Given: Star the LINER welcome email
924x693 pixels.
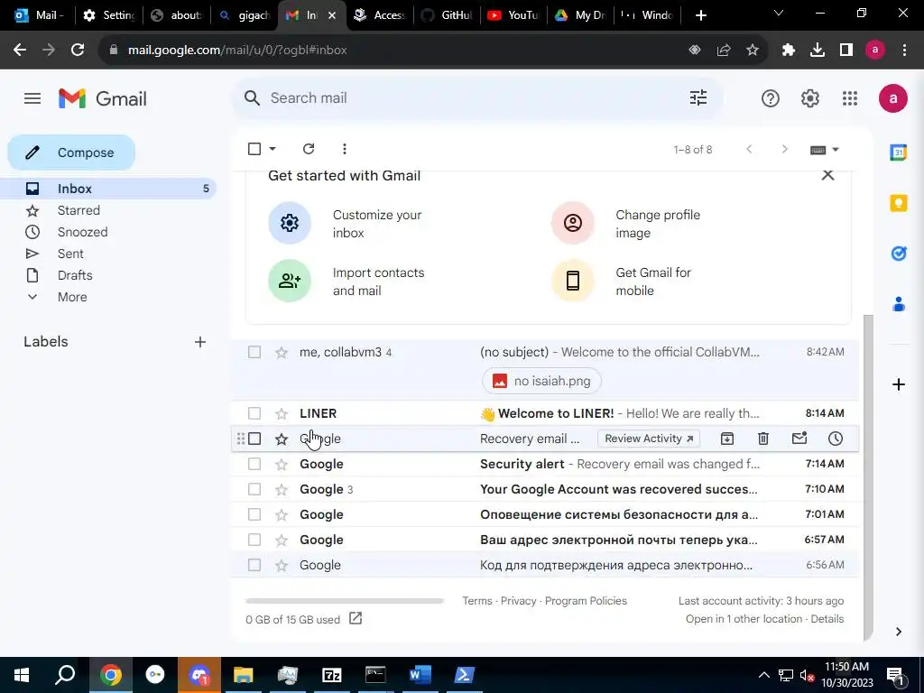Looking at the screenshot, I should [x=282, y=413].
